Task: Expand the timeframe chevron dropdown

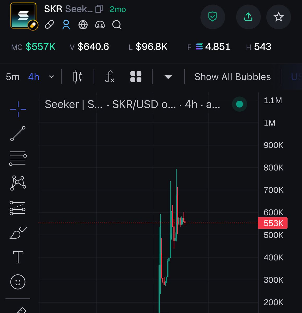Action: point(51,77)
